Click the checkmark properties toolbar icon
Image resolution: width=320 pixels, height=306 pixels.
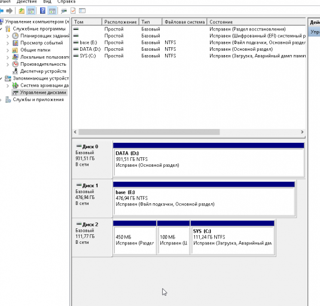(73, 11)
